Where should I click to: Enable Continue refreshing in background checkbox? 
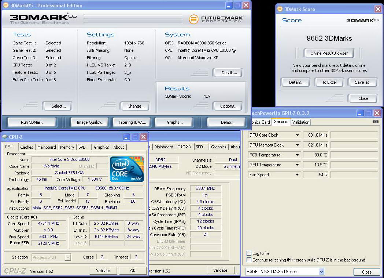pos(249,260)
